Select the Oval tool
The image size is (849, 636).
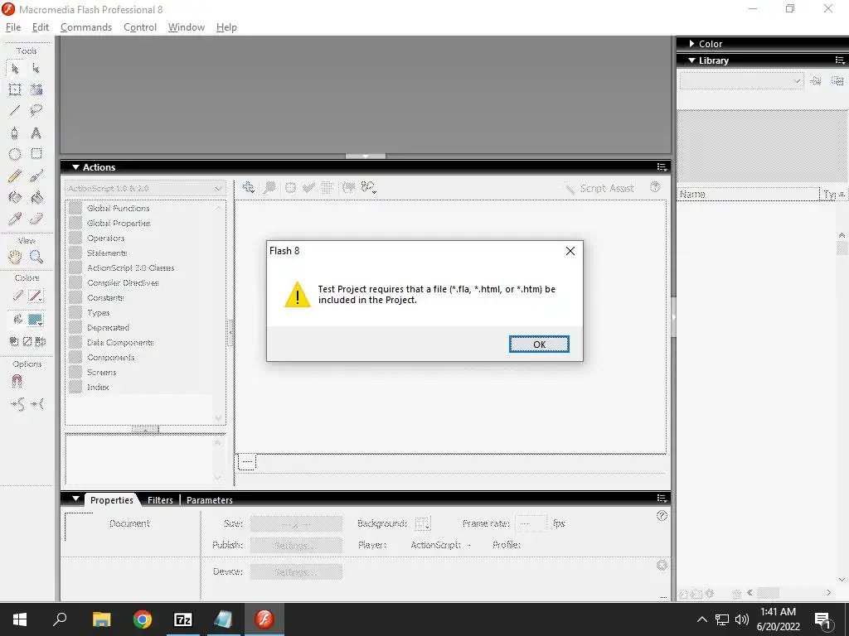pyautogui.click(x=15, y=154)
